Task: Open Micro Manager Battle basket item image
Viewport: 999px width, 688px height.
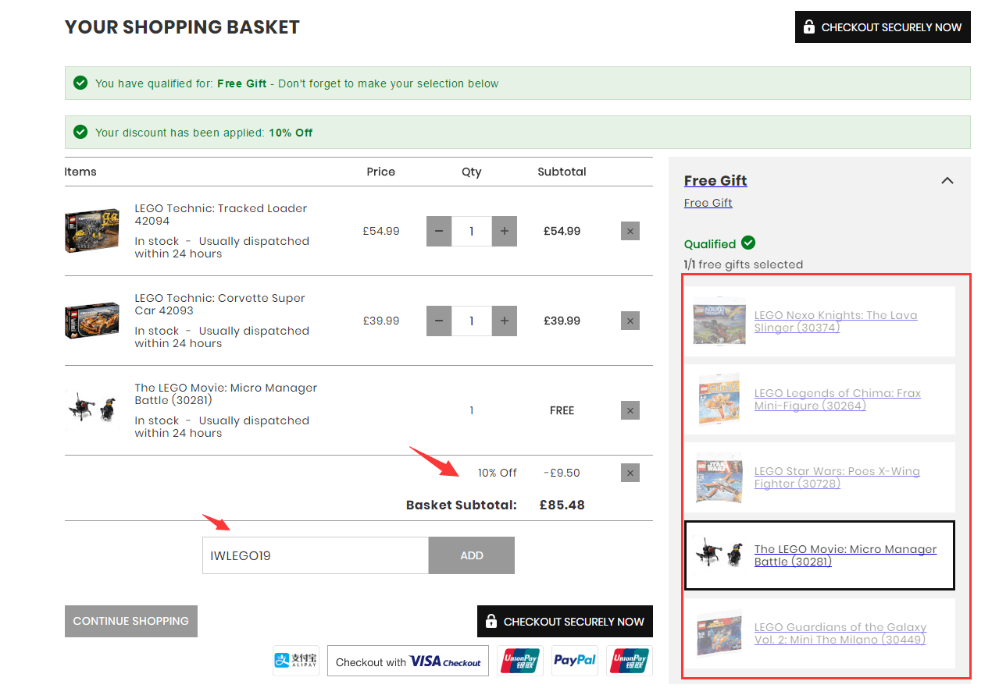Action: tap(92, 410)
